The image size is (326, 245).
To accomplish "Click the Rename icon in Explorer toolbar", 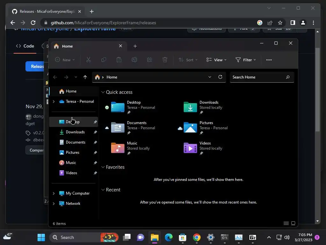I will [134, 60].
